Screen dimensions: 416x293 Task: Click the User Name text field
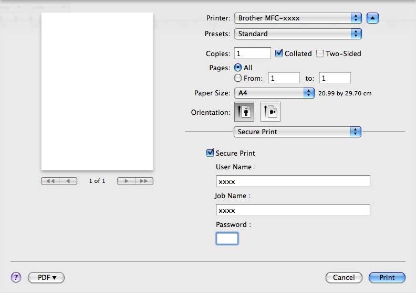point(293,181)
